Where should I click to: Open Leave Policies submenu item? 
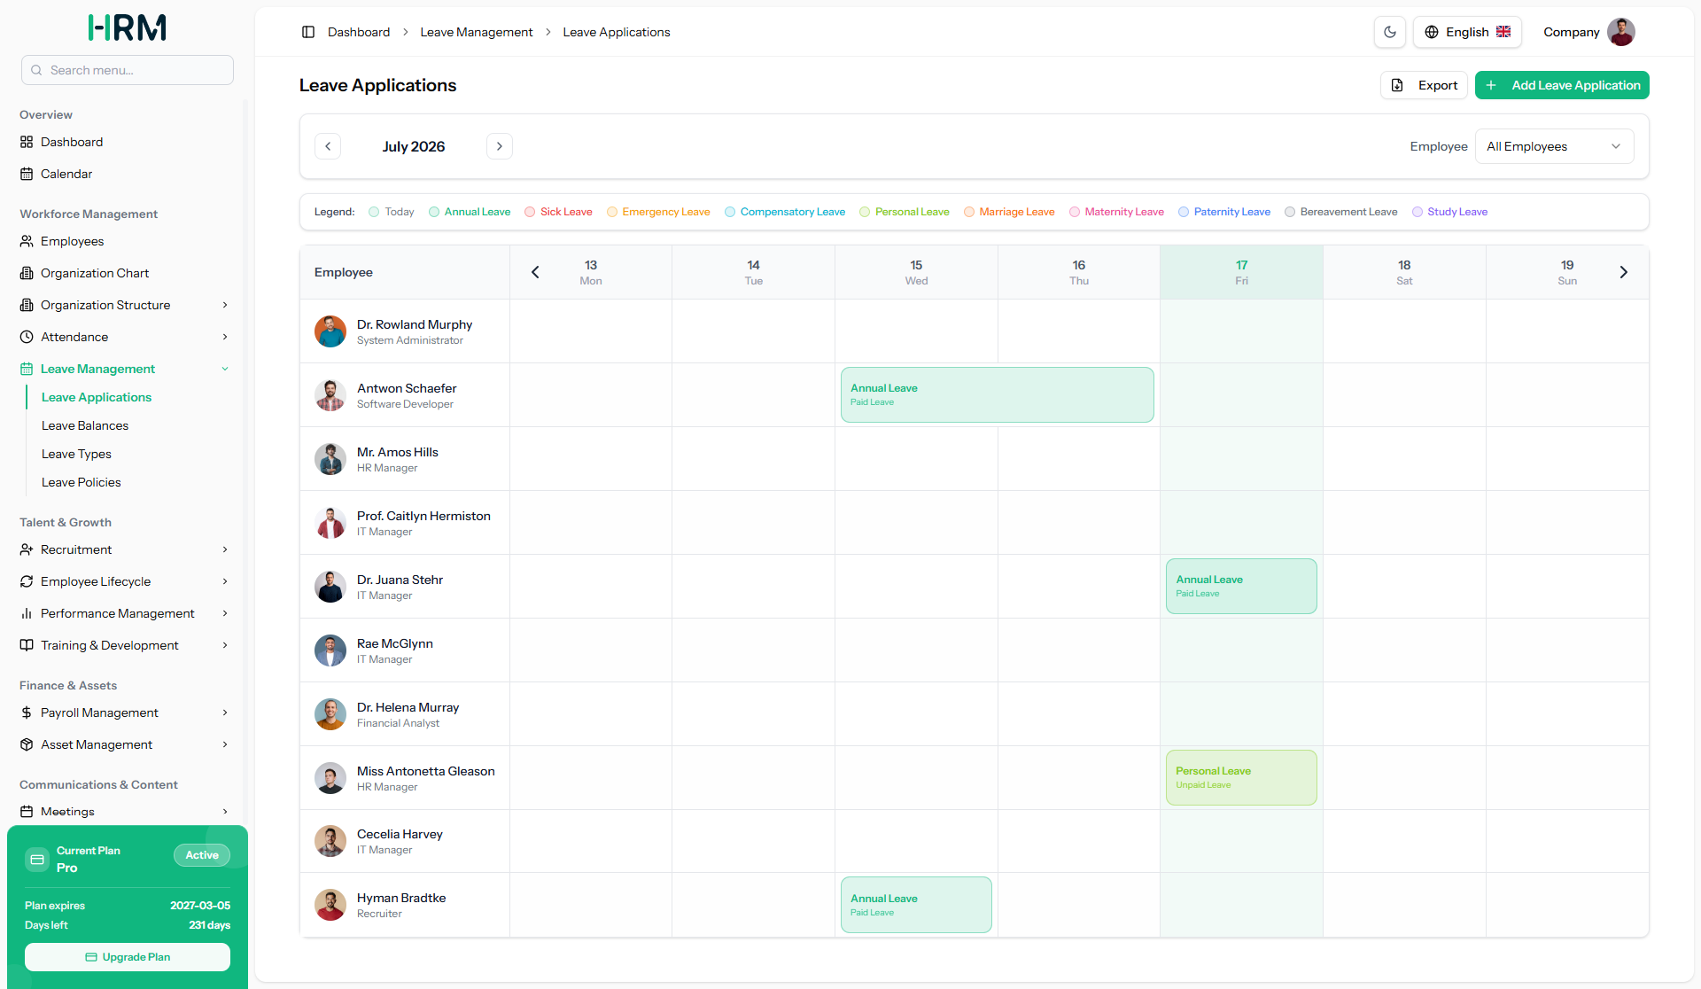pyautogui.click(x=82, y=482)
